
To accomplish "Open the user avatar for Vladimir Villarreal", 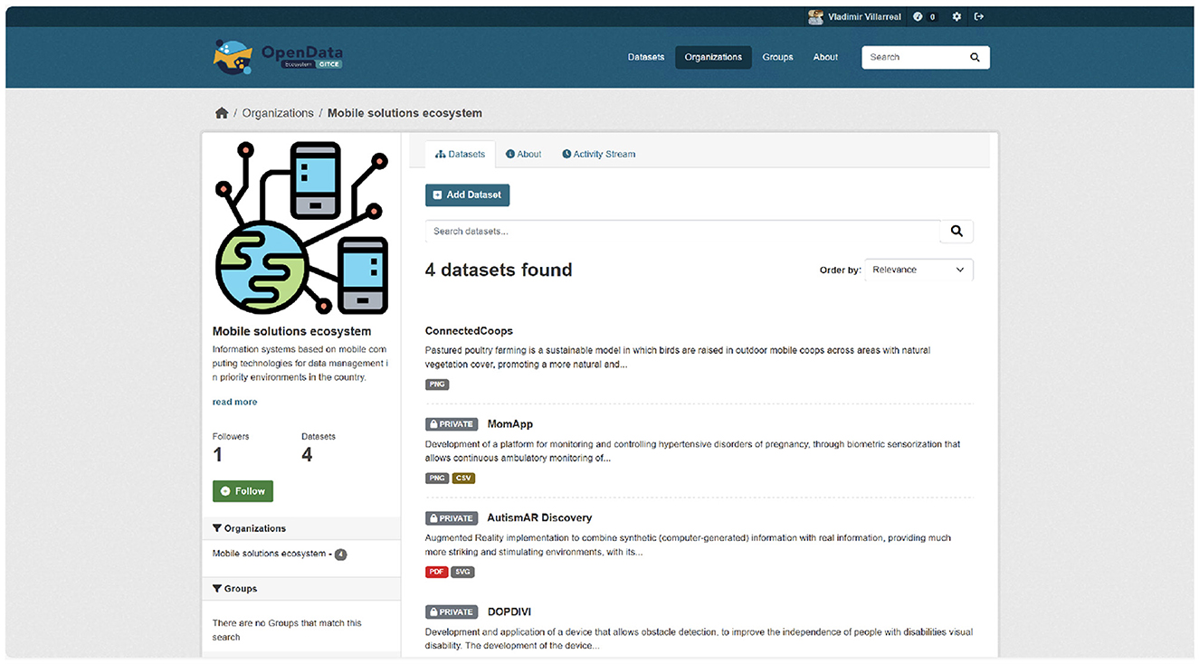I will [815, 16].
